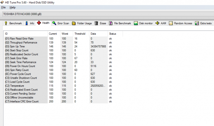This screenshot has width=214, height=126.
Task: Click the Info tab blue icon
Action: point(27,23)
